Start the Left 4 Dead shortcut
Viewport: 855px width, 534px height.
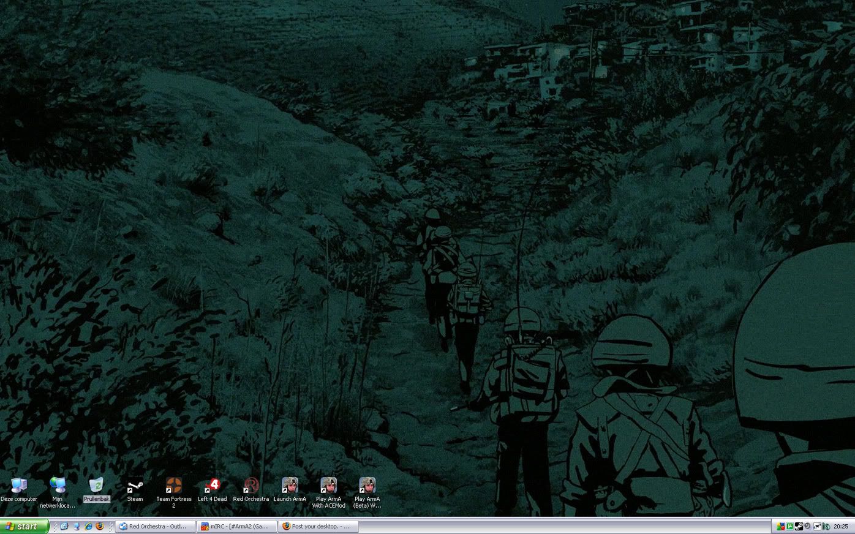tap(212, 486)
